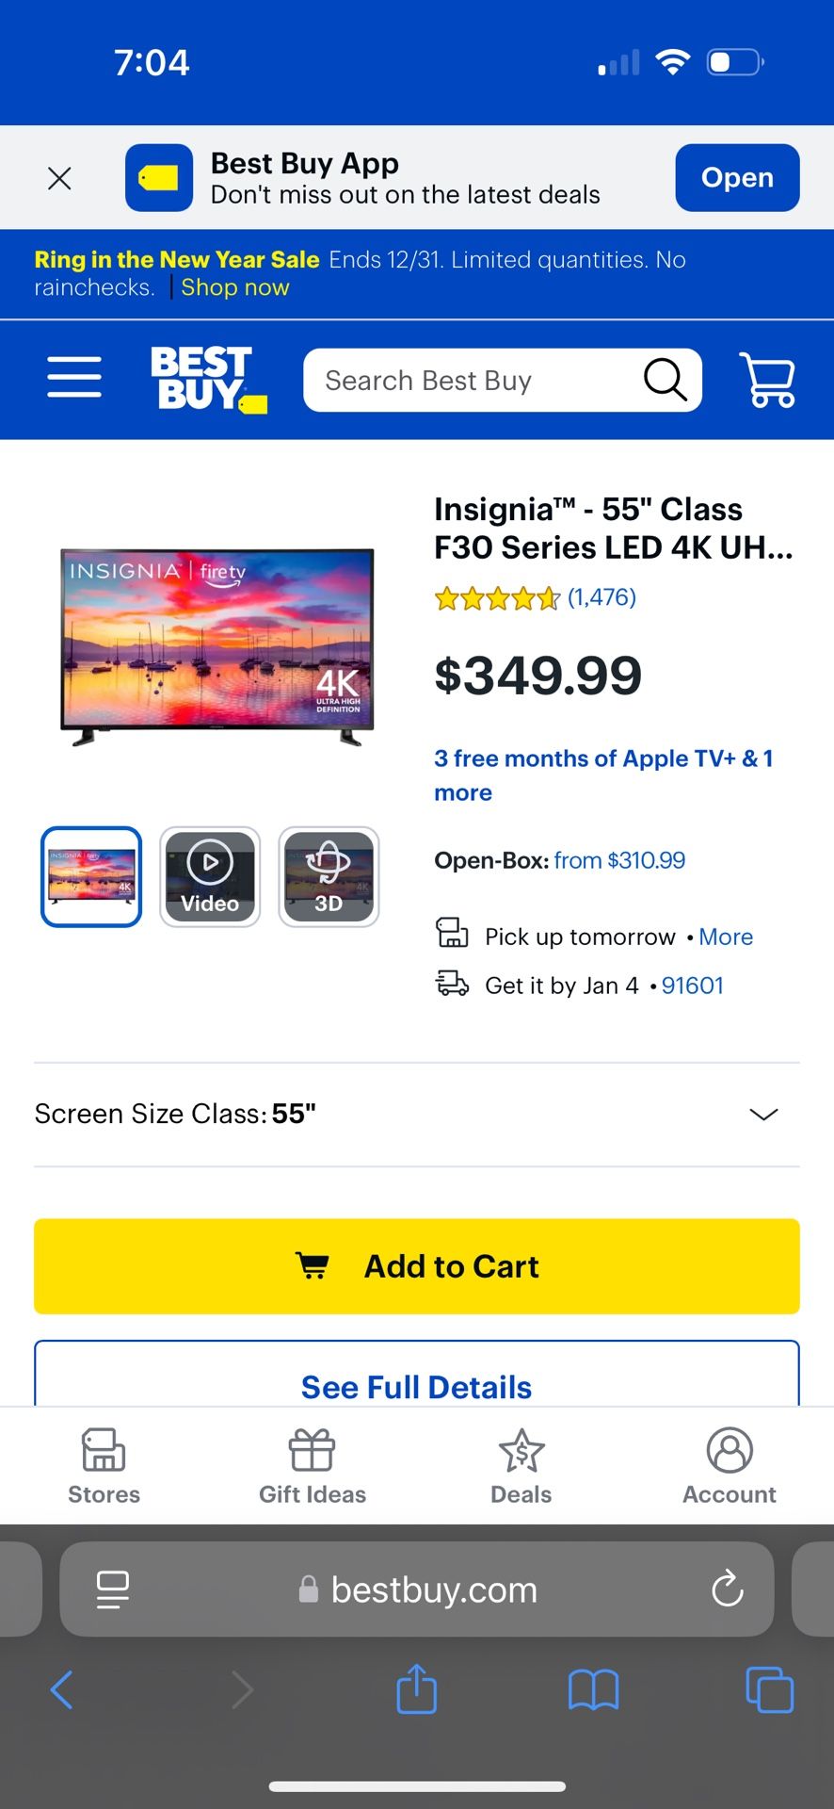This screenshot has height=1809, width=834.
Task: Show open Safari tabs
Action: coord(769,1689)
